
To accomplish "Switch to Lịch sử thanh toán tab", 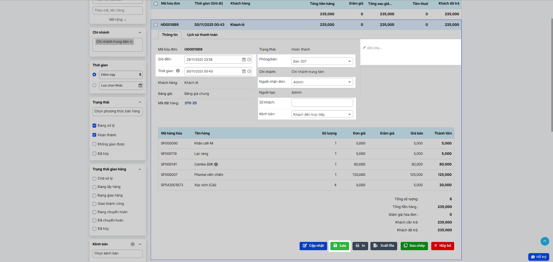I will pyautogui.click(x=202, y=35).
